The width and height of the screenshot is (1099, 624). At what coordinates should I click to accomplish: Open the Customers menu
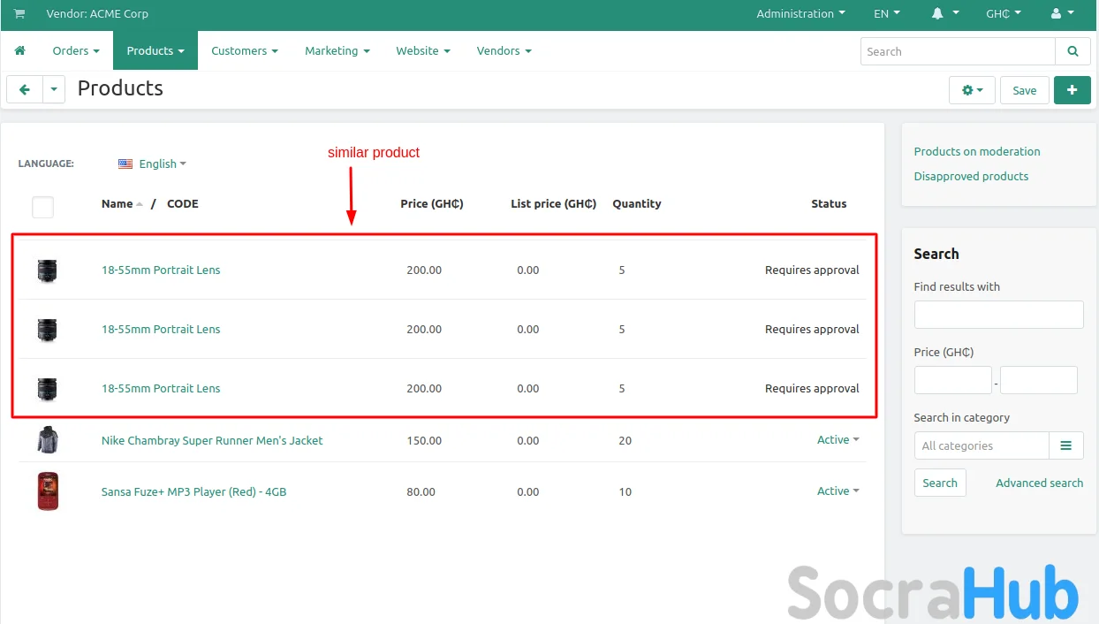click(x=244, y=51)
